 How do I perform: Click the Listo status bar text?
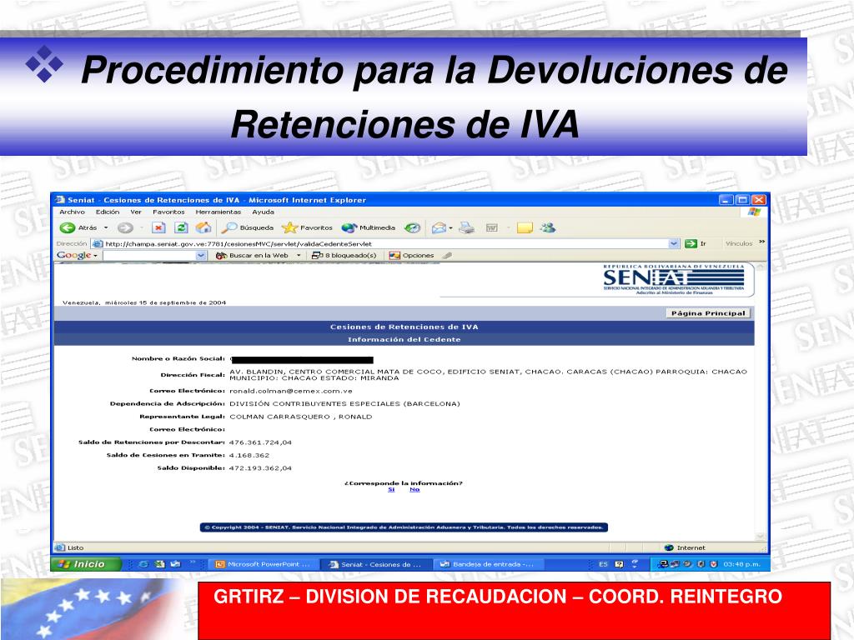(x=76, y=548)
